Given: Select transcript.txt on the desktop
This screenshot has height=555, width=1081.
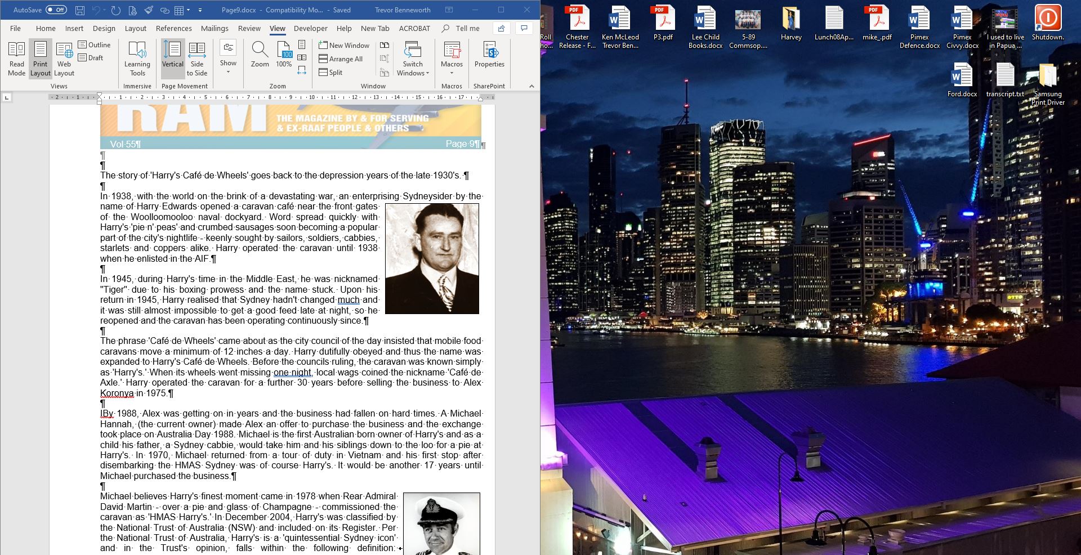Looking at the screenshot, I should [x=1005, y=80].
